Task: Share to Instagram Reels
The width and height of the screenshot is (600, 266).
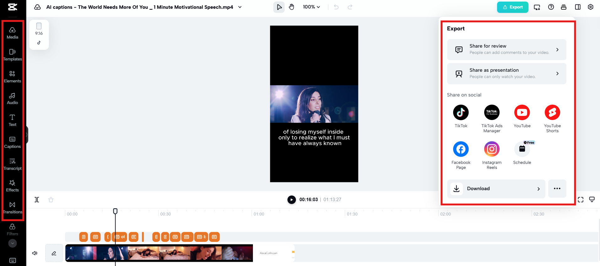Action: [492, 149]
